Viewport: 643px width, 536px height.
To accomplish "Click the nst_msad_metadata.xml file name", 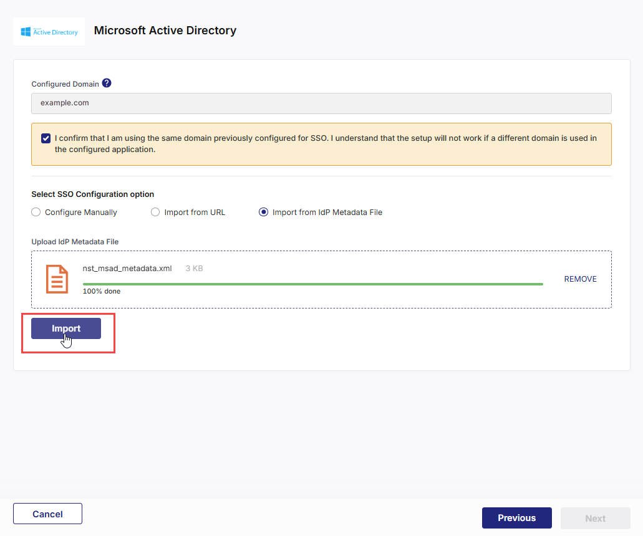I will pyautogui.click(x=127, y=268).
